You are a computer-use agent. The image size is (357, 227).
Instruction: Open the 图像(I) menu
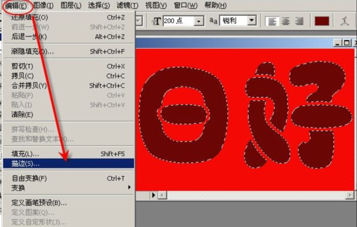click(43, 6)
